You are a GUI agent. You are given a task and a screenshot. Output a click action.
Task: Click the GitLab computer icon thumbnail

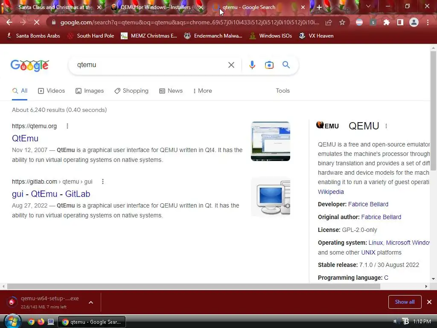pos(270,197)
